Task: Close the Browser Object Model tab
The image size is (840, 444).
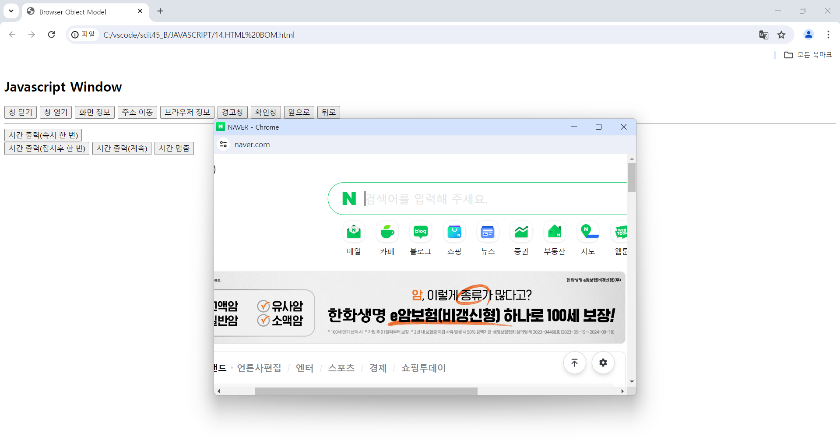Action: (x=140, y=11)
